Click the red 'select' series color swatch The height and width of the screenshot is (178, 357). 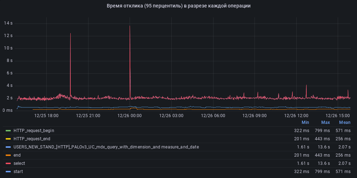tap(8, 163)
